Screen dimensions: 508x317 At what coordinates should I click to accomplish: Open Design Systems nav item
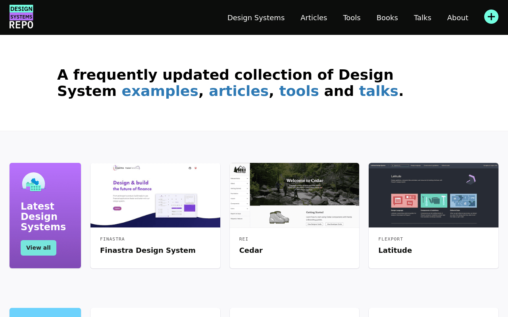[x=256, y=17]
